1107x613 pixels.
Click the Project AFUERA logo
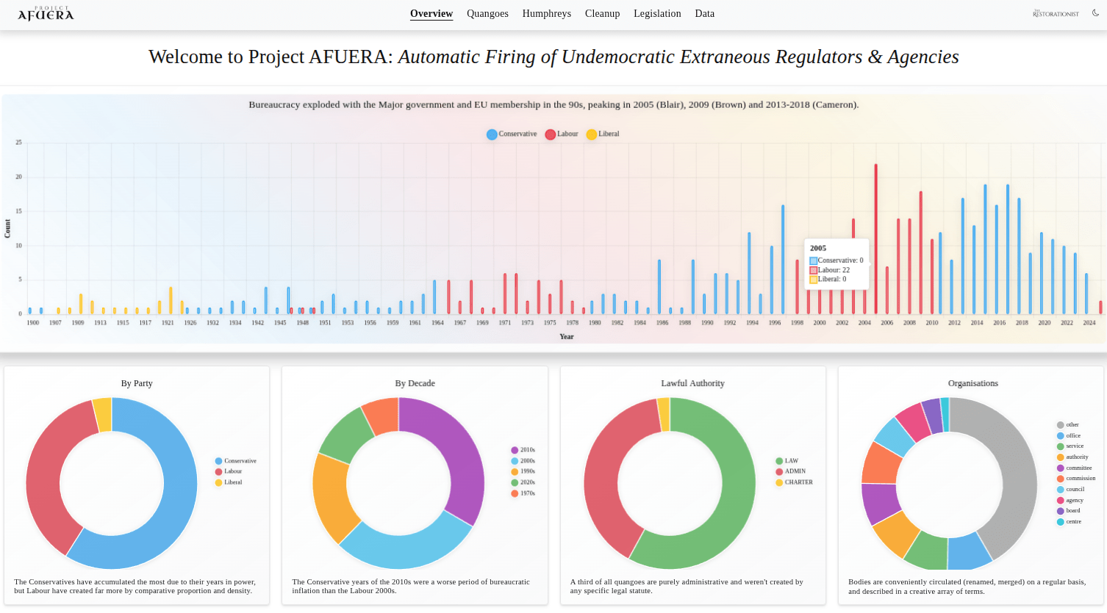point(46,14)
